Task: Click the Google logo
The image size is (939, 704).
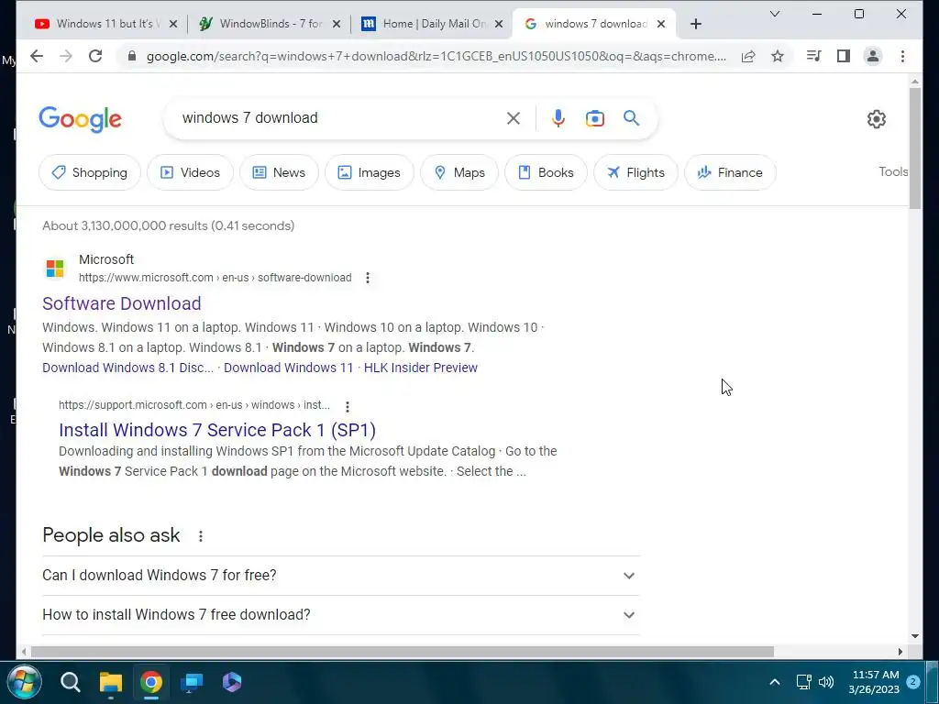Action: (81, 119)
